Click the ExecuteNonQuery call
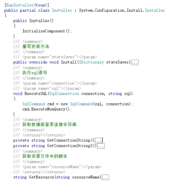169x183 pixels. tap(48, 109)
